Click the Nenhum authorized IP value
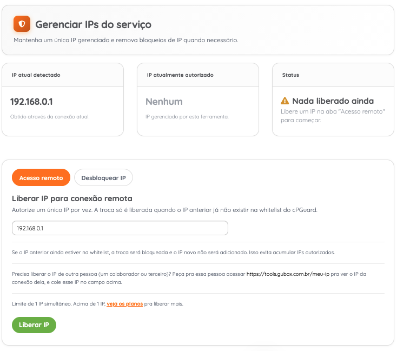 click(x=164, y=102)
